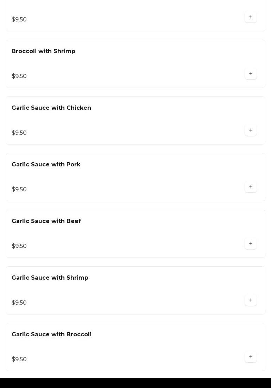271x388 pixels.
Task: Open the Broccoli with Shrimp item title
Action: [x=43, y=51]
